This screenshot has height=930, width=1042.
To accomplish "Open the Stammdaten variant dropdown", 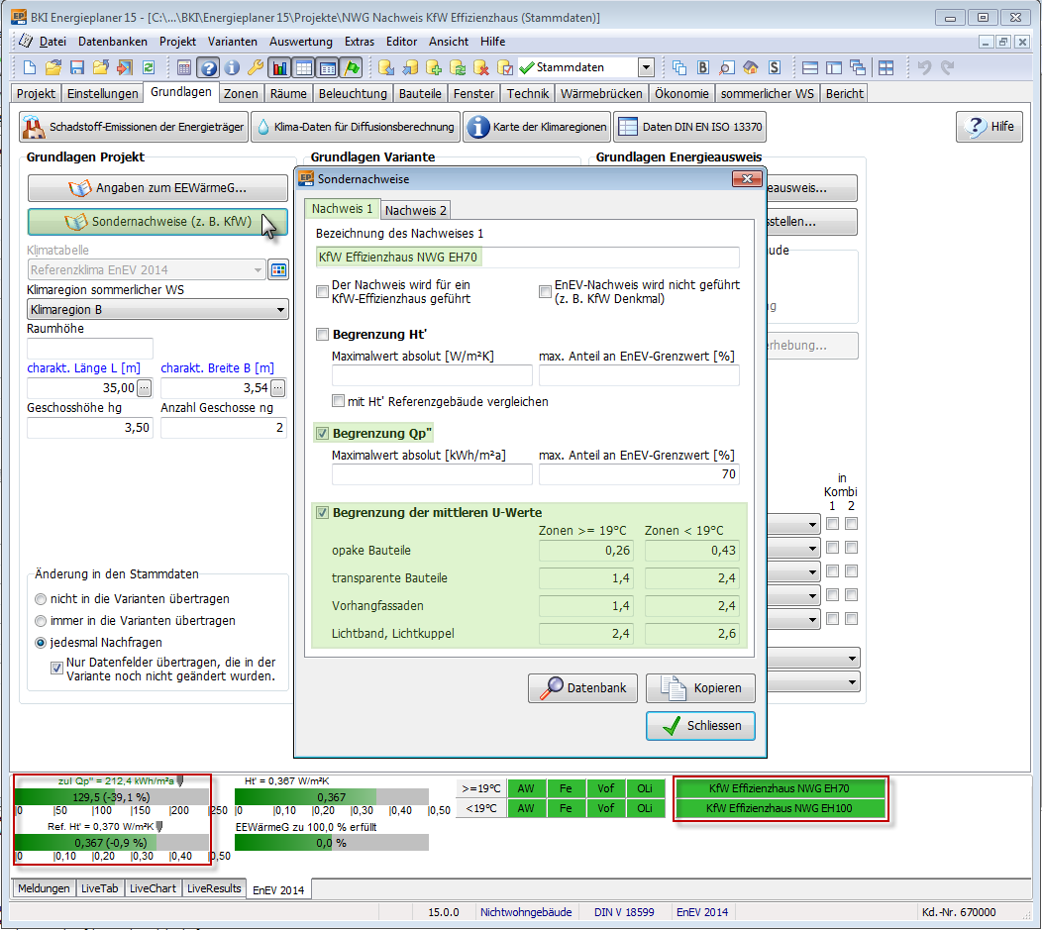I will tap(646, 67).
